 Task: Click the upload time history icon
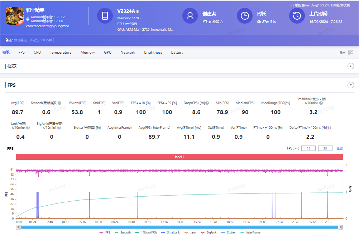[x=297, y=16]
